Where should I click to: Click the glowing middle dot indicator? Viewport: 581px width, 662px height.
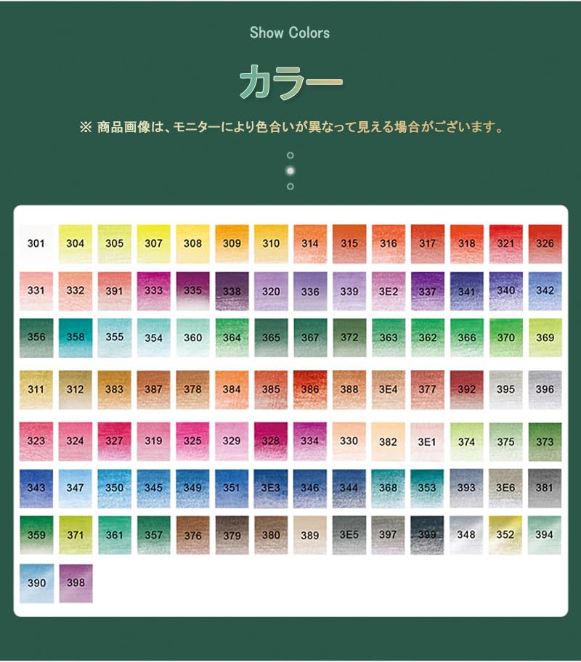(290, 171)
